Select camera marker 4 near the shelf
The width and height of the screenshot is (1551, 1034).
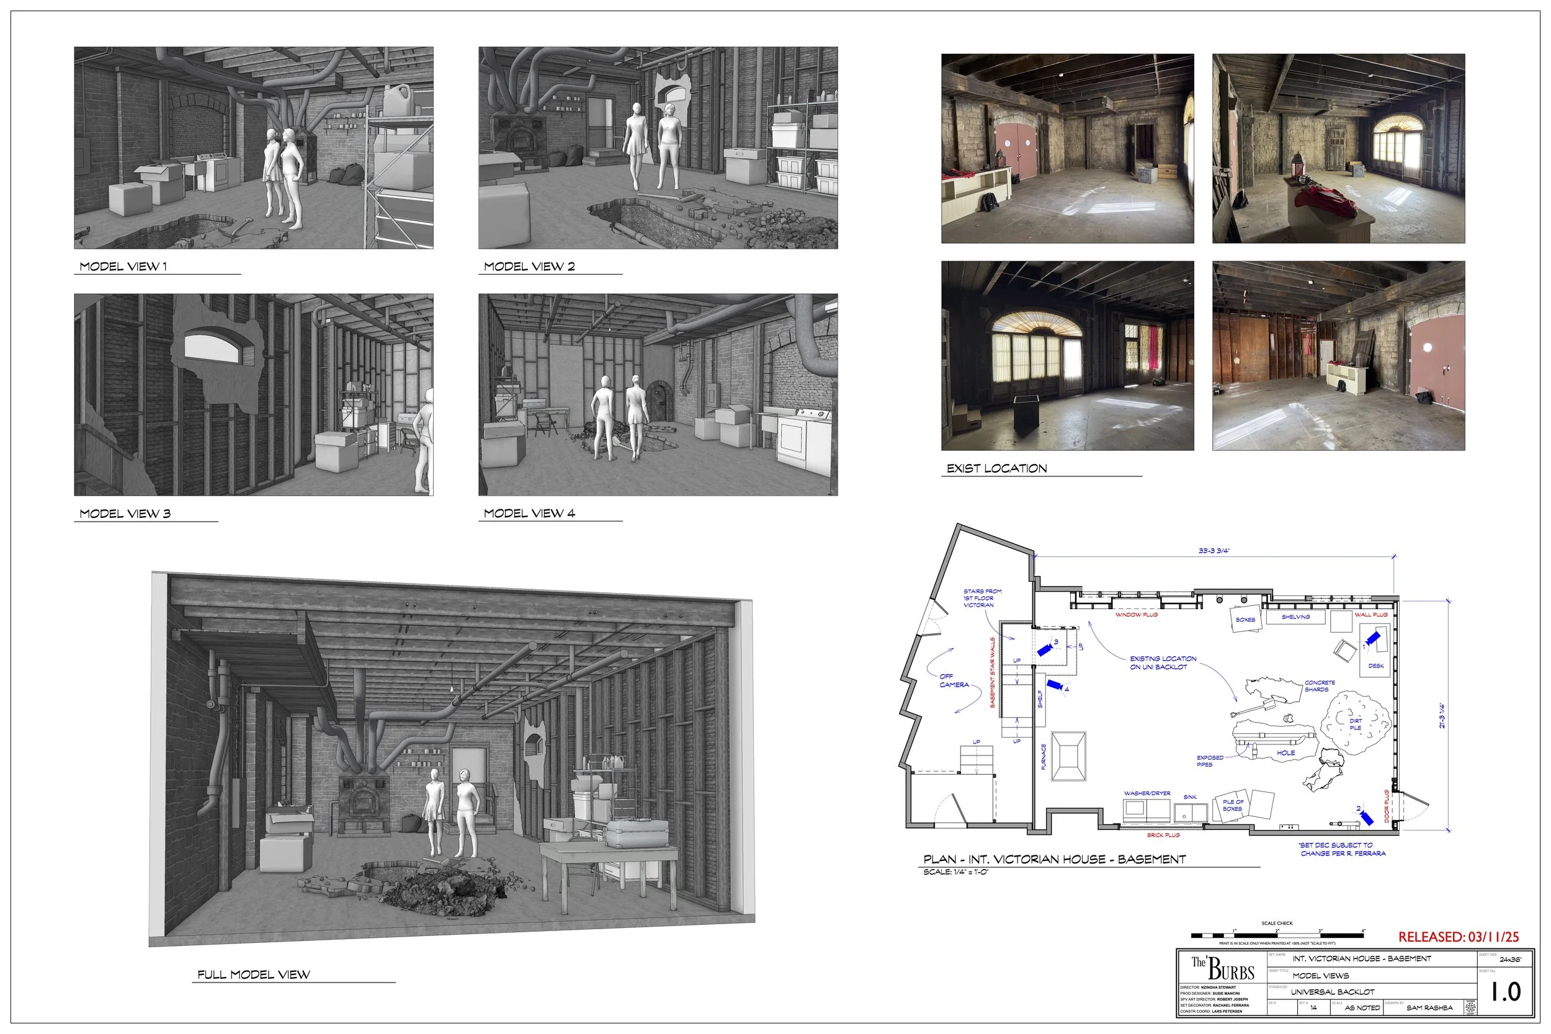pyautogui.click(x=1055, y=685)
